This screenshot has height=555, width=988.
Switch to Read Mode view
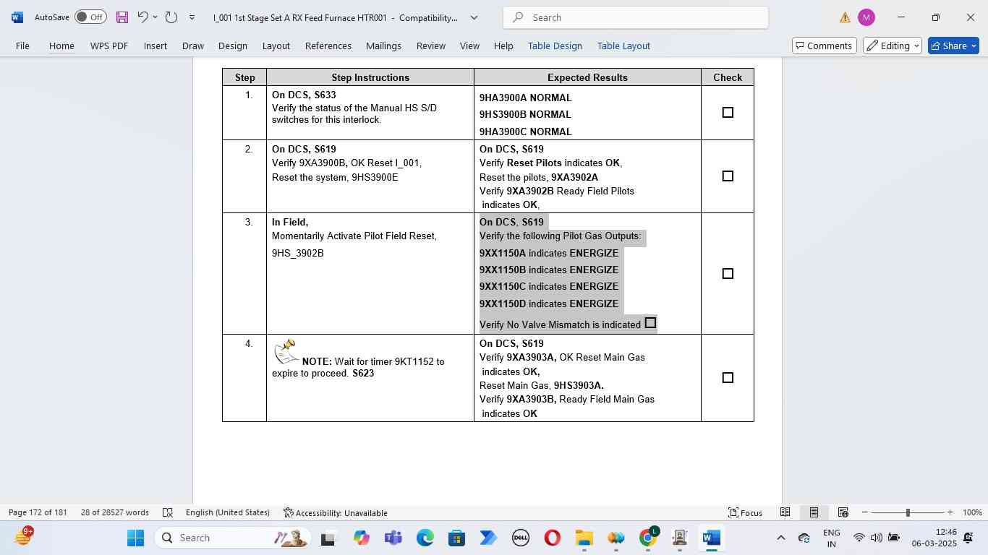point(785,512)
